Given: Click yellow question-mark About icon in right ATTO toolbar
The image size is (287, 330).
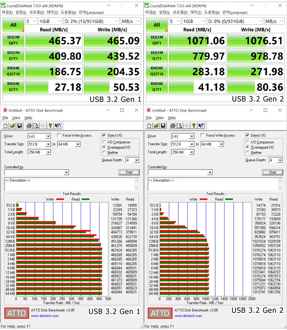Looking at the screenshot, I should click(x=194, y=126).
